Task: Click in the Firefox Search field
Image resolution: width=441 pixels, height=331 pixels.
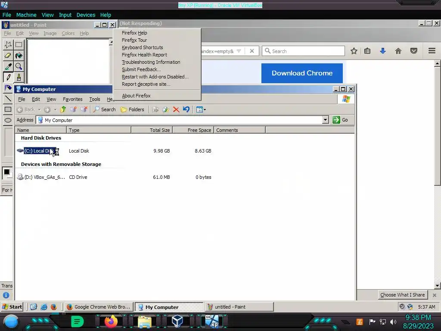Action: pos(303,51)
